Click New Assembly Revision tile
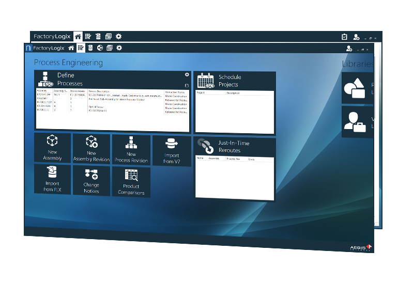398x283 pixels. click(91, 149)
